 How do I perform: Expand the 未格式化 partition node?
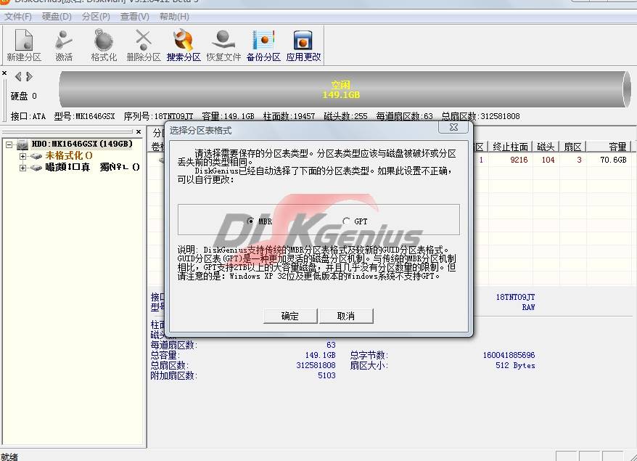(22, 156)
